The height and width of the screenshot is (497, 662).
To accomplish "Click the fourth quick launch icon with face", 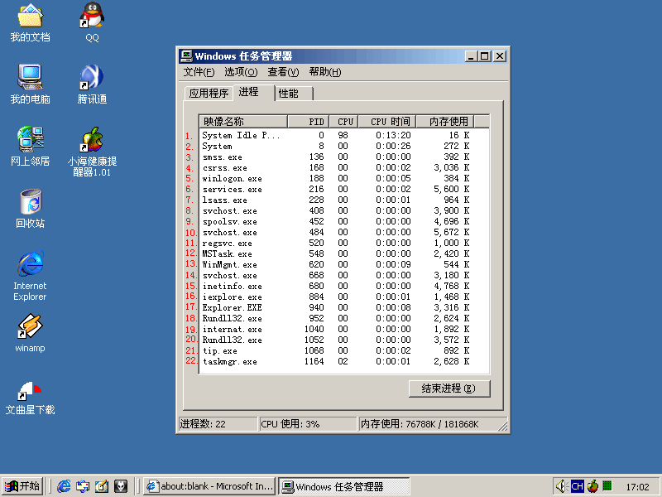I will [x=121, y=486].
